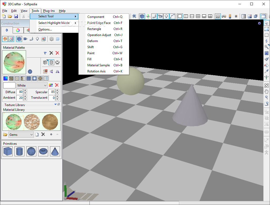Viewport: 270px width, 205px height.
Task: Click the blue wireframe sphere icon
Action: coord(30,71)
